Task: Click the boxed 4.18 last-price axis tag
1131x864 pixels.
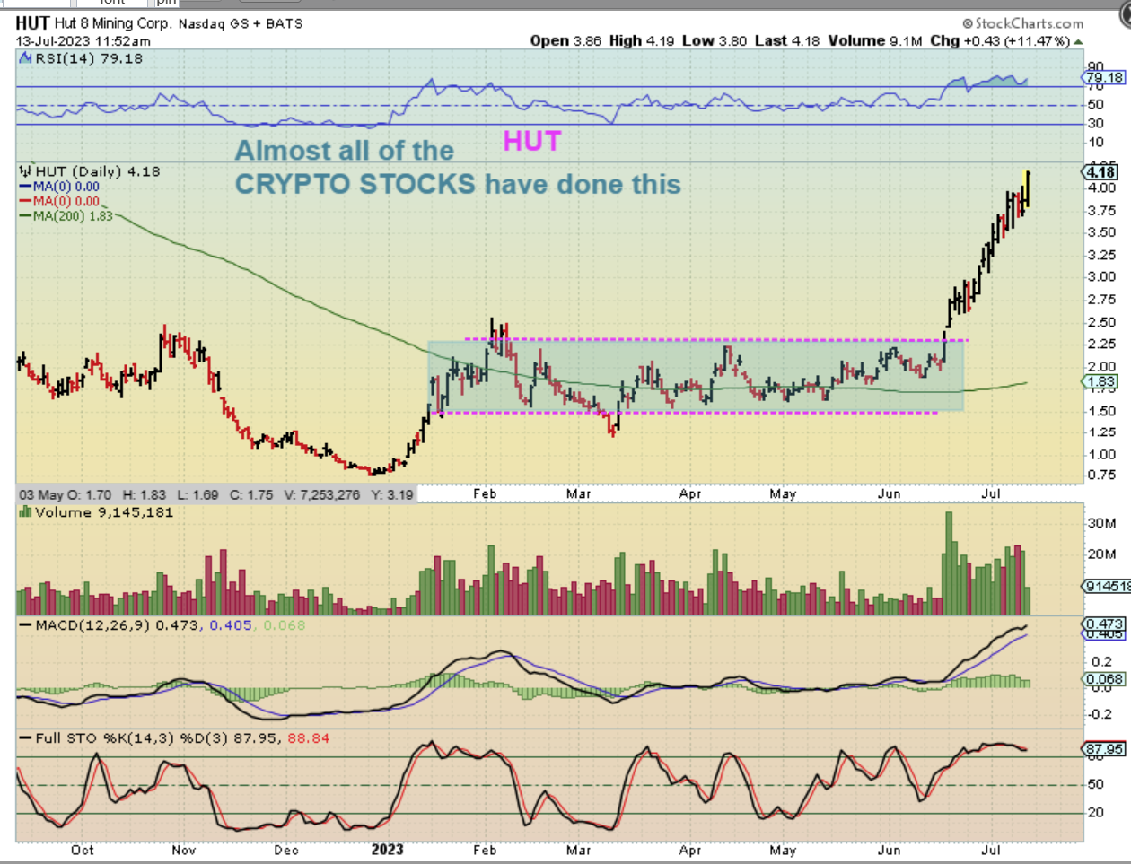Action: (x=1101, y=171)
